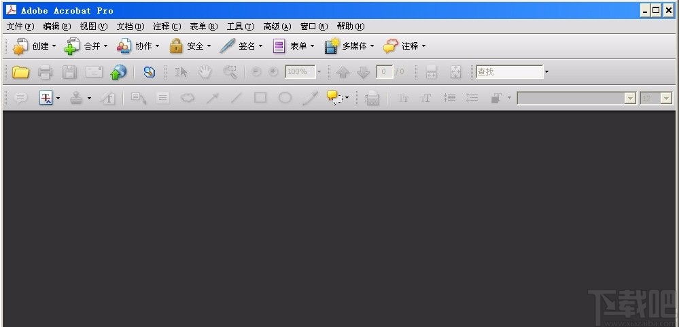Click the globe upload icon
Screen dimensions: 679x327
(118, 72)
